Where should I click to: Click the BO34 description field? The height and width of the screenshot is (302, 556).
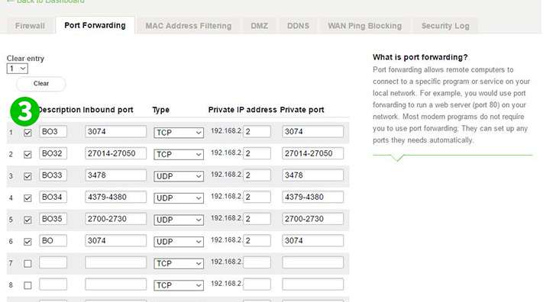click(53, 198)
